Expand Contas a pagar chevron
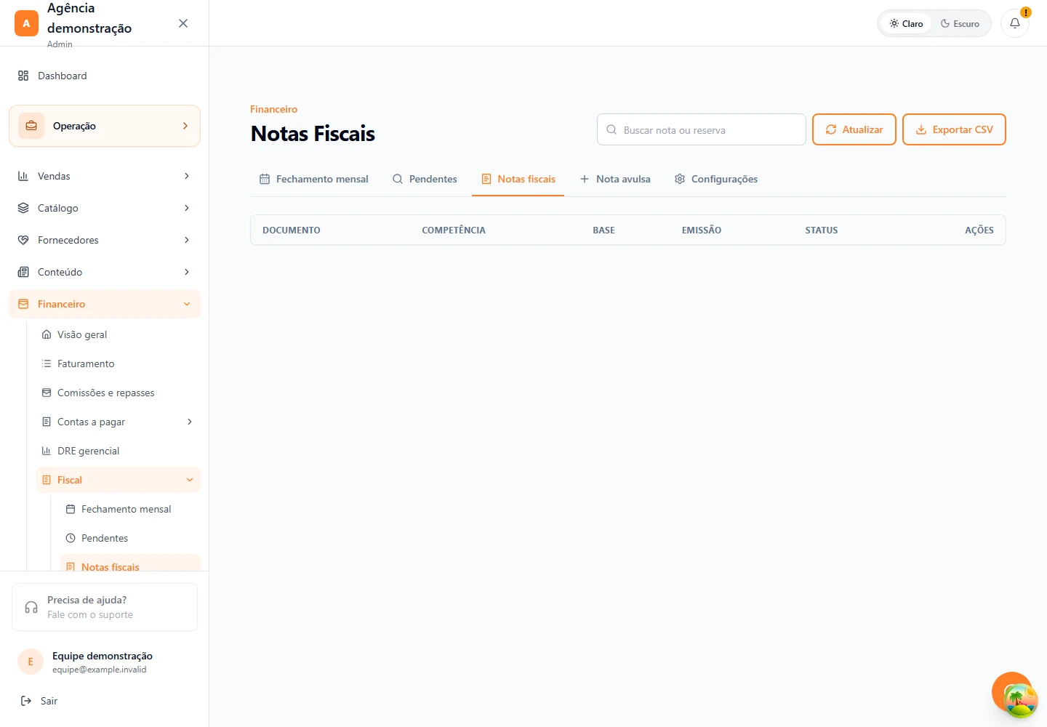This screenshot has width=1047, height=727. pyautogui.click(x=190, y=422)
